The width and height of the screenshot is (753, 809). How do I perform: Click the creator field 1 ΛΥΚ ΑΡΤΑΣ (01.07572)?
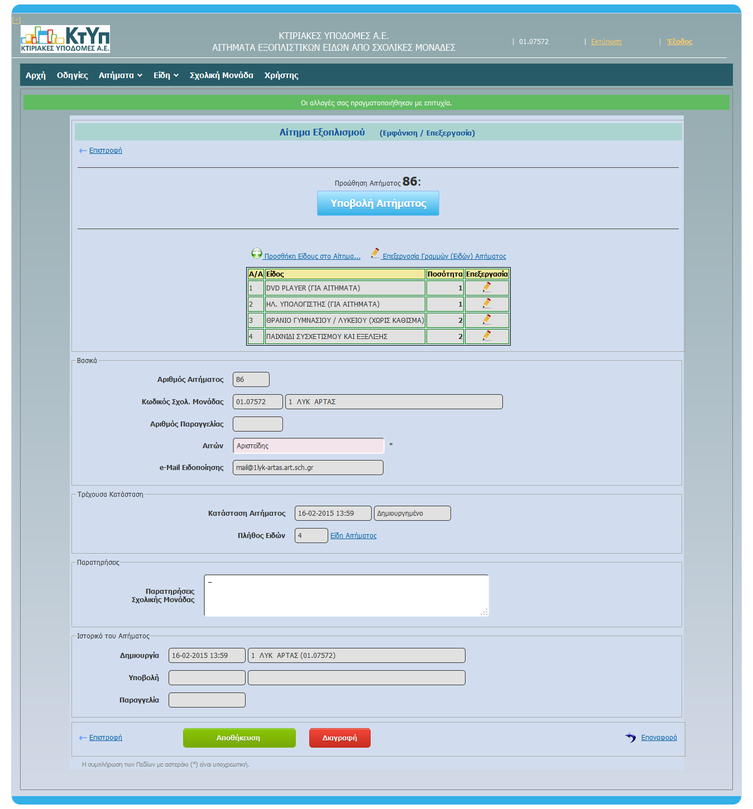[357, 655]
